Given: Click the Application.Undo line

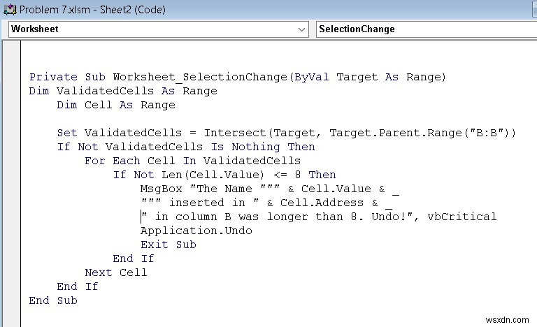Looking at the screenshot, I should pyautogui.click(x=196, y=231).
